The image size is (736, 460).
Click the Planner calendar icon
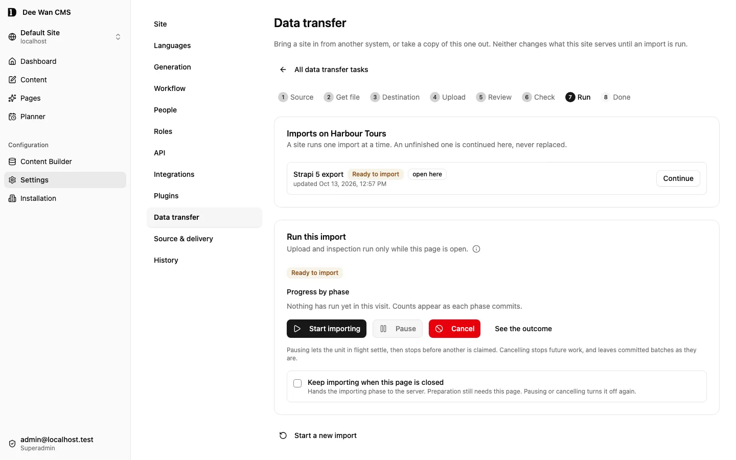point(12,117)
